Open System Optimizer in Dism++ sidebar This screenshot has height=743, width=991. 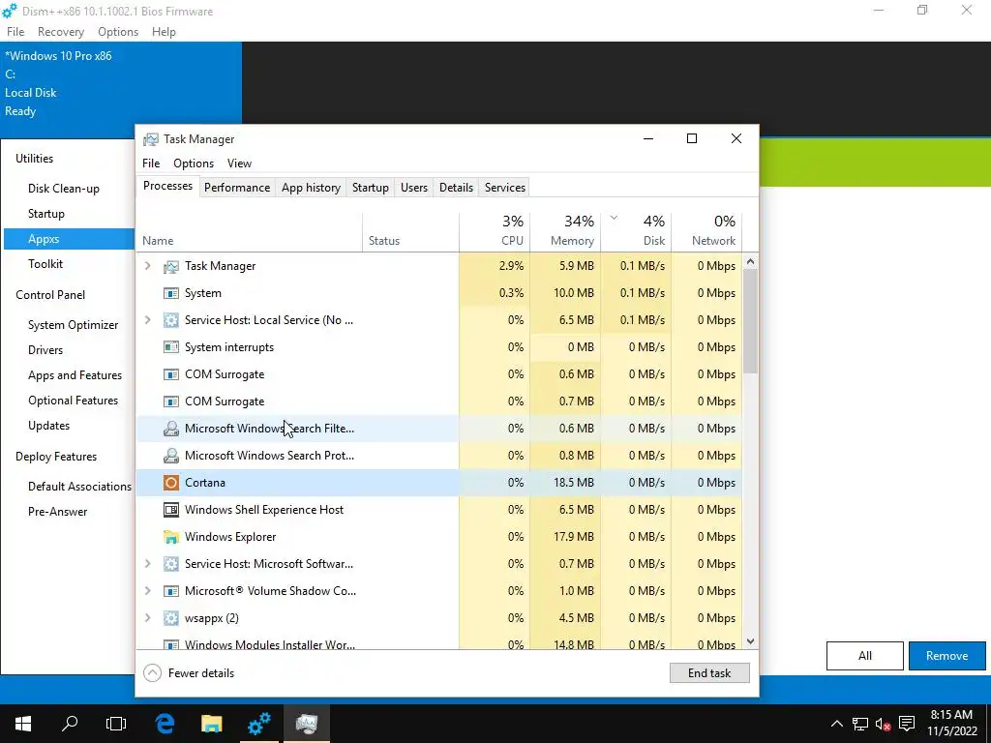tap(74, 325)
